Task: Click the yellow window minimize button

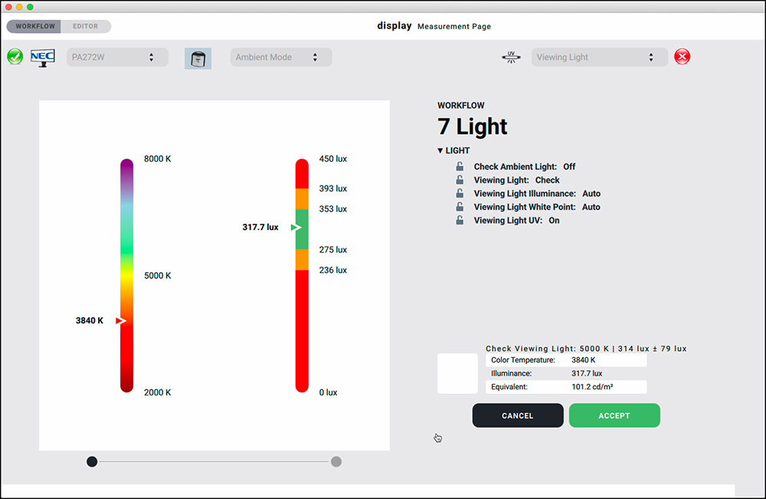Action: [19, 7]
